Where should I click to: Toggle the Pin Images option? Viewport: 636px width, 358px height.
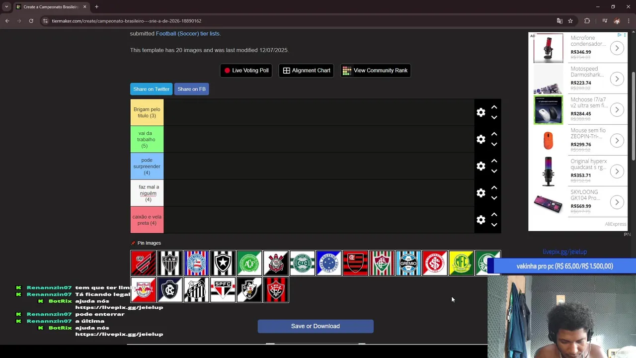tap(146, 243)
